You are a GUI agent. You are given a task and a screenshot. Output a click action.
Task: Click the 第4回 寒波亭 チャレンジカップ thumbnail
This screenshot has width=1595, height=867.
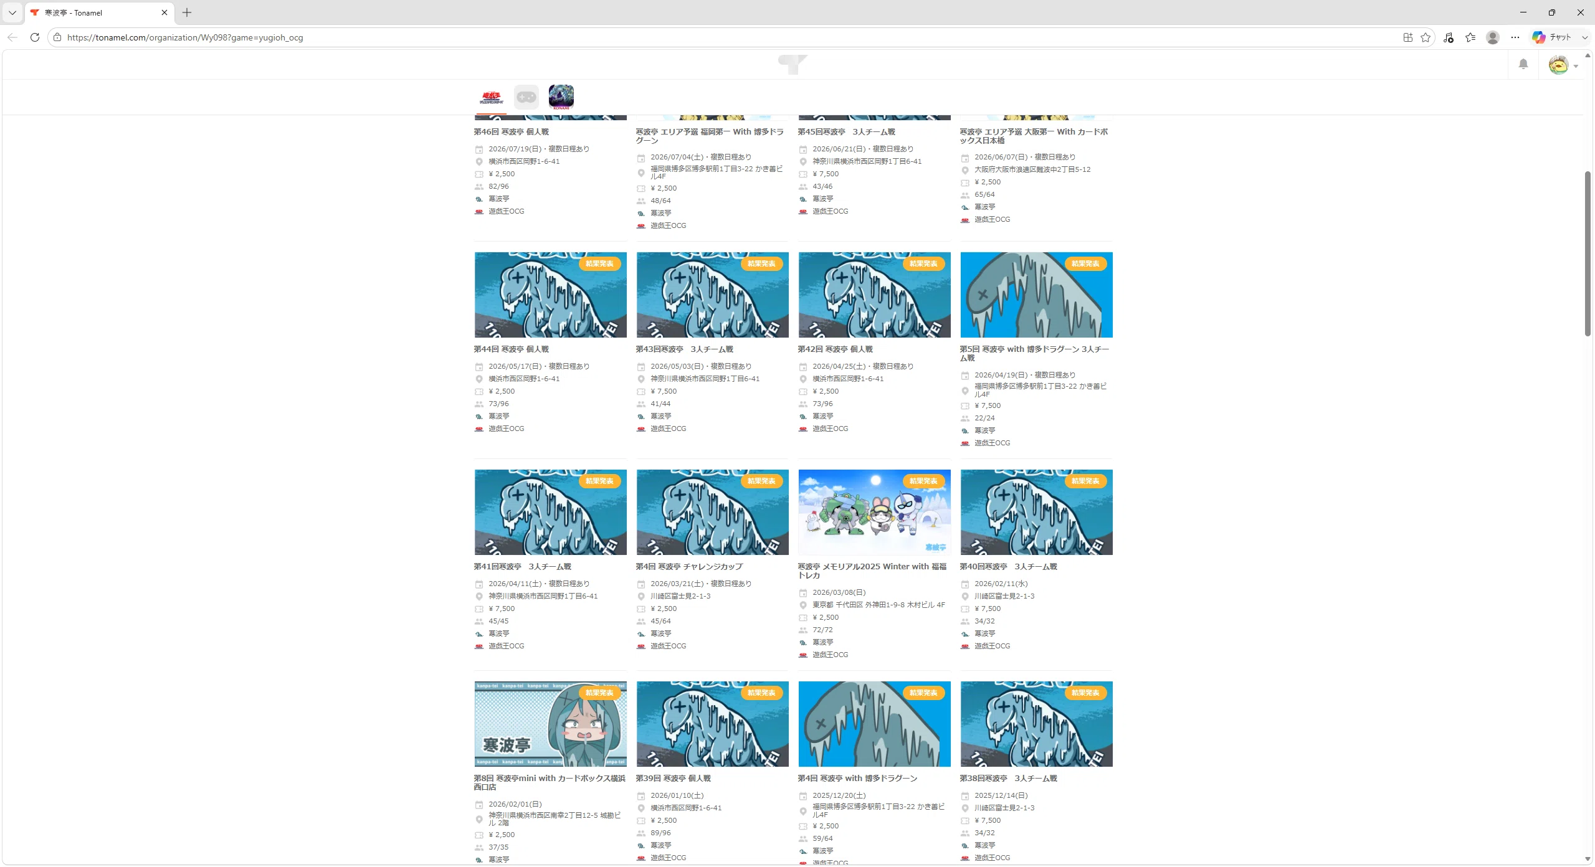[713, 512]
